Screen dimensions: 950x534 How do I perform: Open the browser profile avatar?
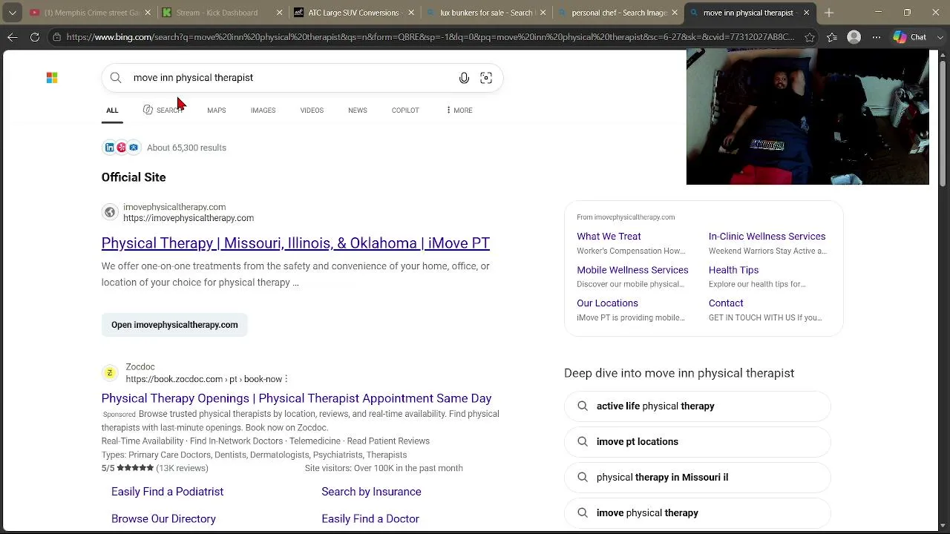coord(854,37)
